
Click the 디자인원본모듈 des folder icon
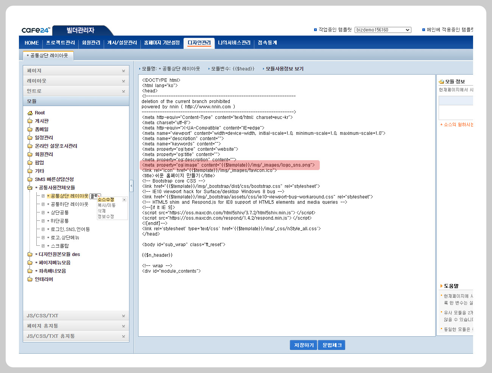[30, 254]
